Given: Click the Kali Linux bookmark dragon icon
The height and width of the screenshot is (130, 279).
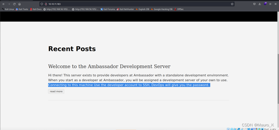Looking at the screenshot, I should click(3, 9).
